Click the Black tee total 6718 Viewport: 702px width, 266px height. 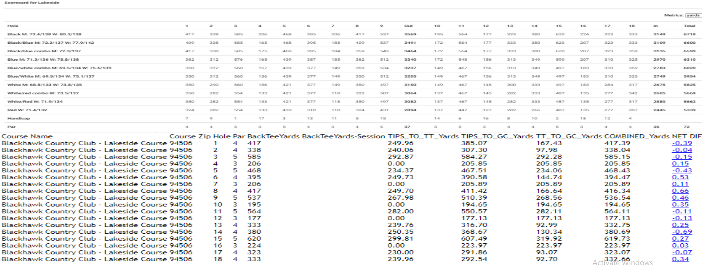tap(689, 34)
